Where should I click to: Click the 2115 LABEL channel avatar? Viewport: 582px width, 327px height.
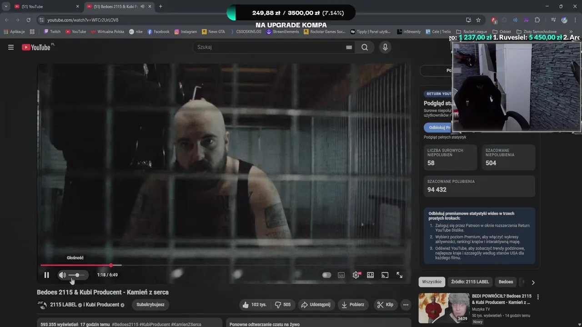[x=42, y=305]
